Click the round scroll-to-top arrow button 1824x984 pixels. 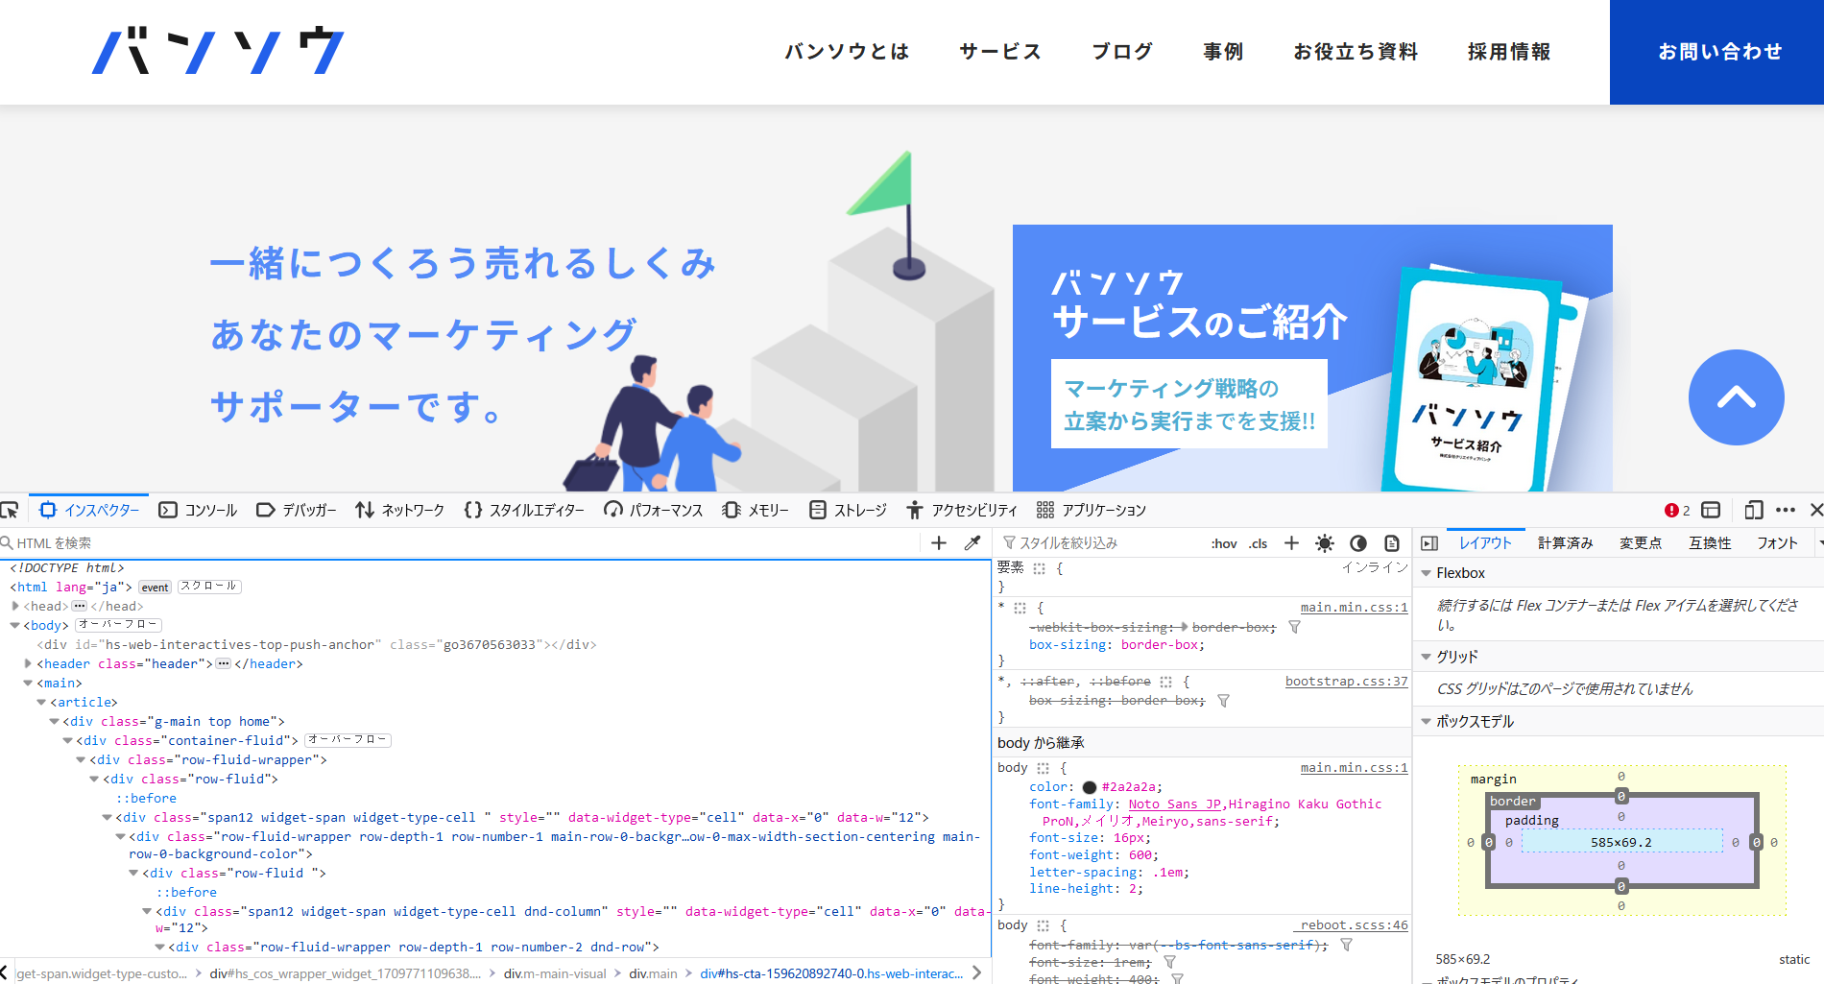click(x=1736, y=397)
